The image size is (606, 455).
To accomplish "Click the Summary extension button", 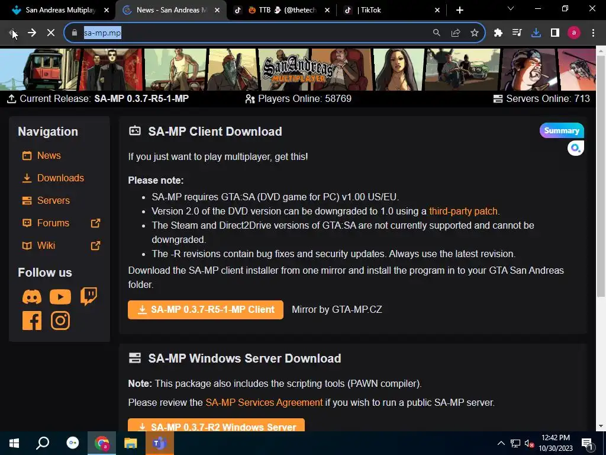I will click(562, 130).
